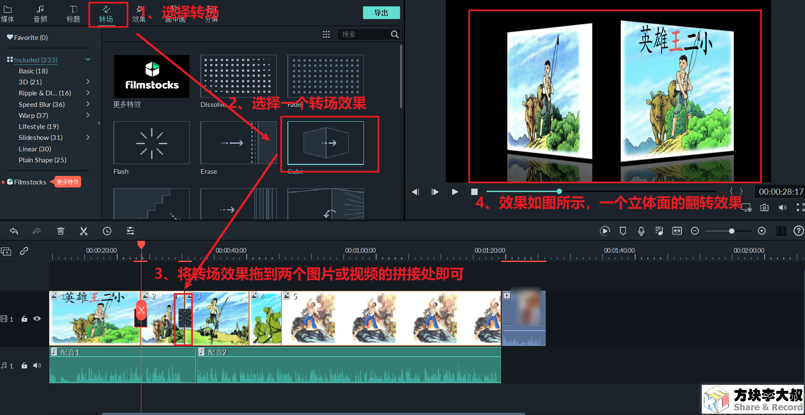Delete the clip with trash icon
Image resolution: width=805 pixels, height=415 pixels.
[61, 231]
